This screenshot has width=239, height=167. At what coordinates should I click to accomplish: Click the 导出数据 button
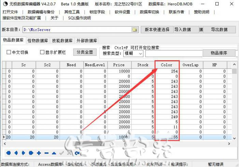(x=219, y=30)
